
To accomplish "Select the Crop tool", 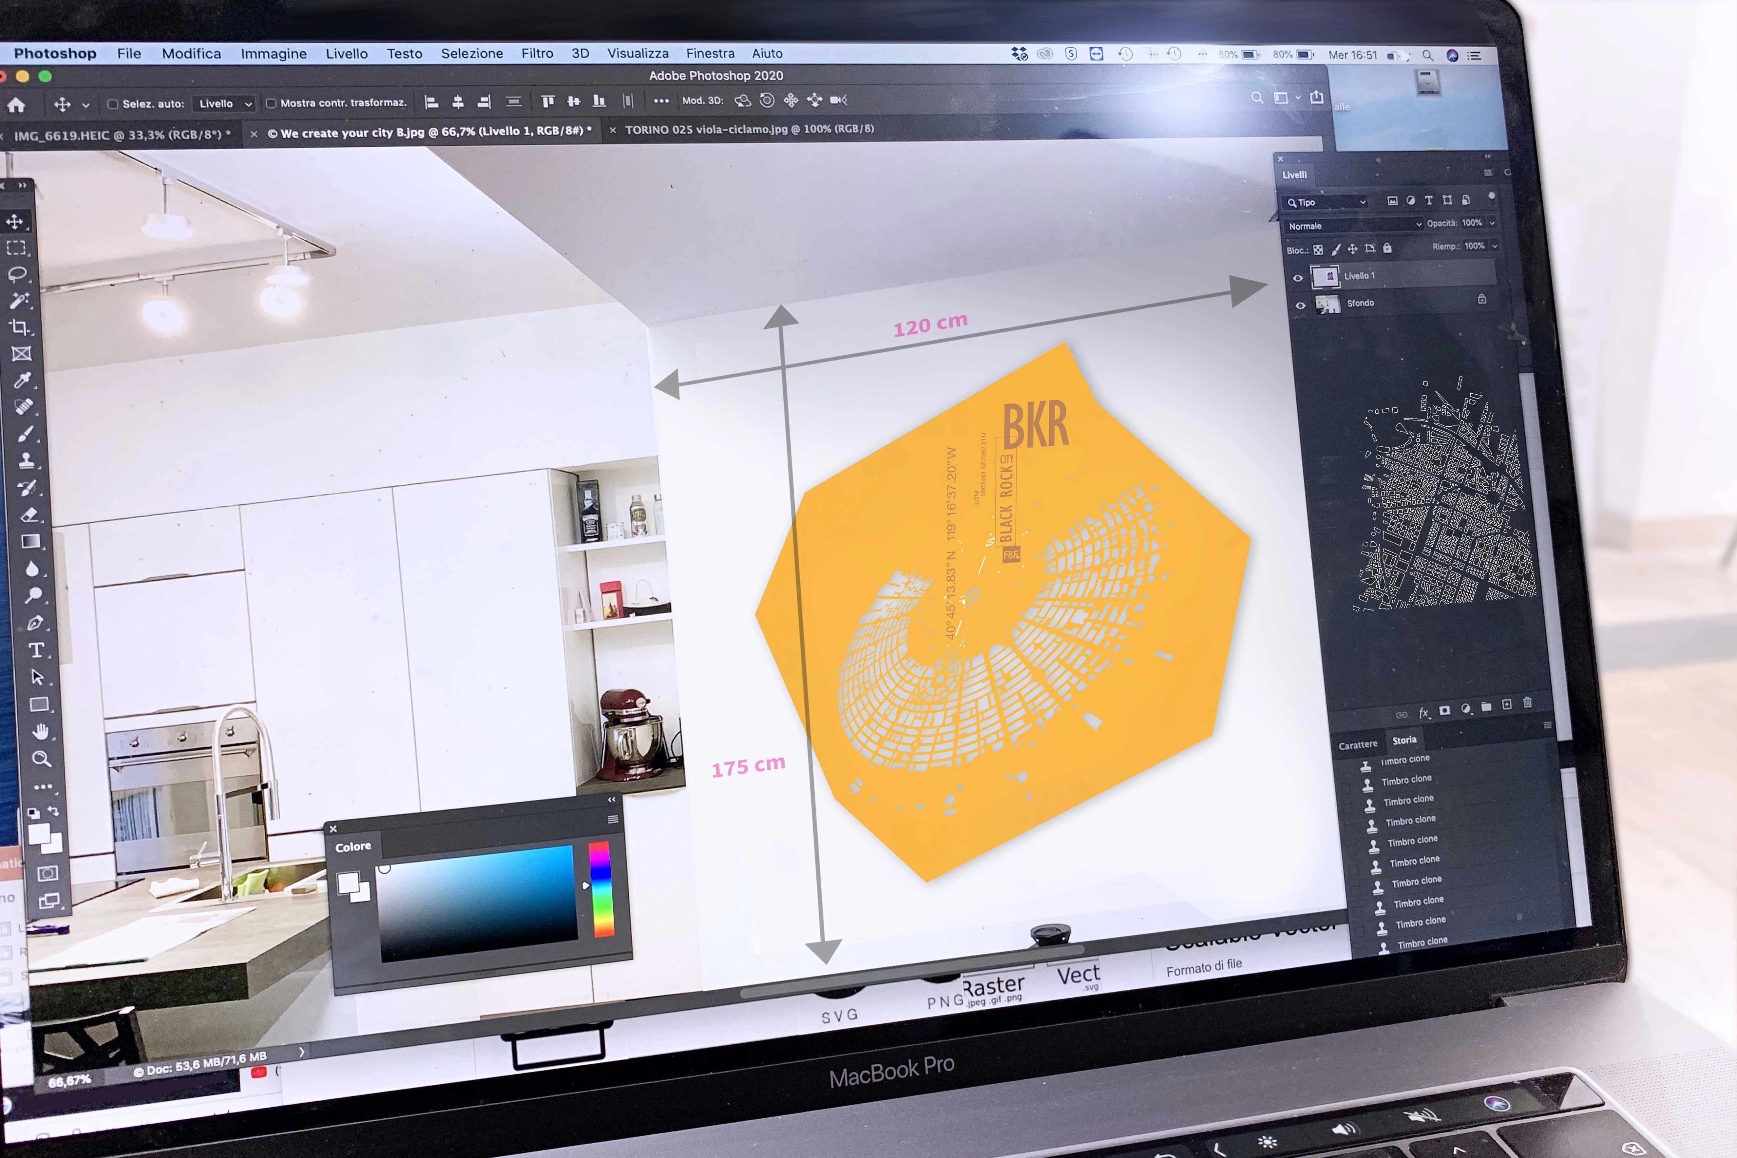I will click(20, 327).
